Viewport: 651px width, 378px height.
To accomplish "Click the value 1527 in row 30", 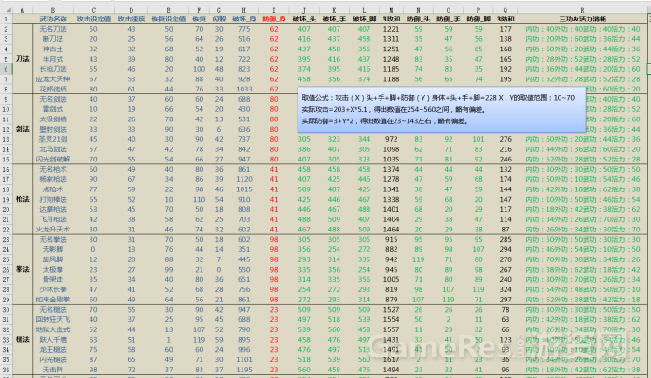I will click(391, 310).
